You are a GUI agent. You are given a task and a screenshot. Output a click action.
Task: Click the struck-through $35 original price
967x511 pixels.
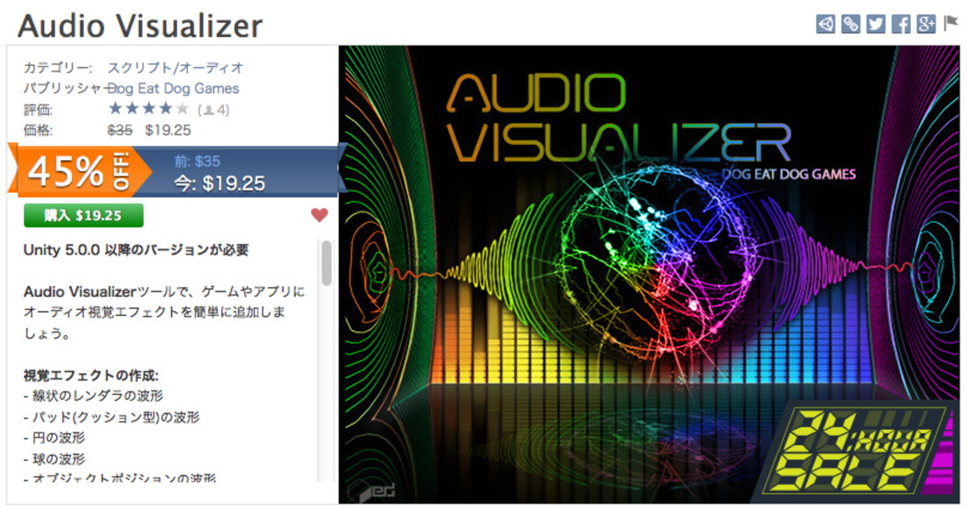point(120,130)
